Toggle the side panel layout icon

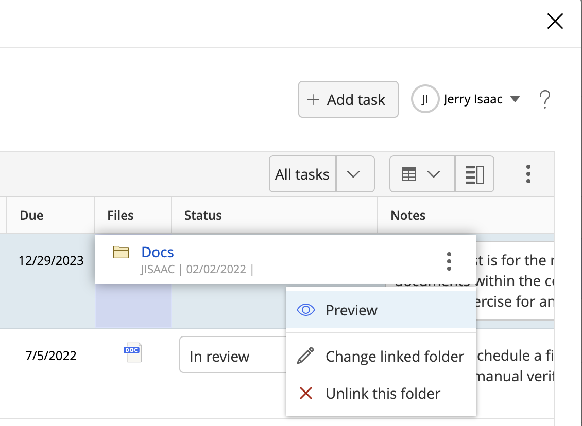coord(474,174)
